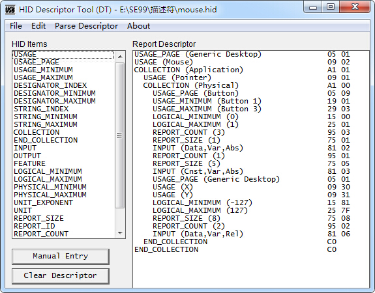Select UNIT_EXPONENT in HID Items list

pyautogui.click(x=63, y=202)
